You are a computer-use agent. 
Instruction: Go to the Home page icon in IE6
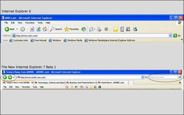(45, 29)
